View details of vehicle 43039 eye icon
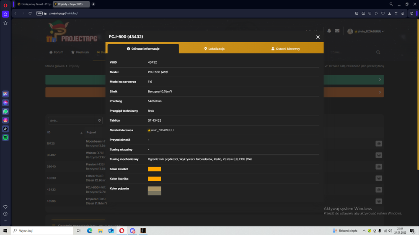Screen dimensions: 419x235 pyautogui.click(x=379, y=178)
